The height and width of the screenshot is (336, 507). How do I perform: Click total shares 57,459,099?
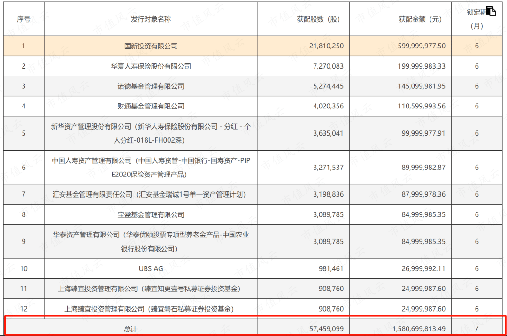click(x=326, y=329)
